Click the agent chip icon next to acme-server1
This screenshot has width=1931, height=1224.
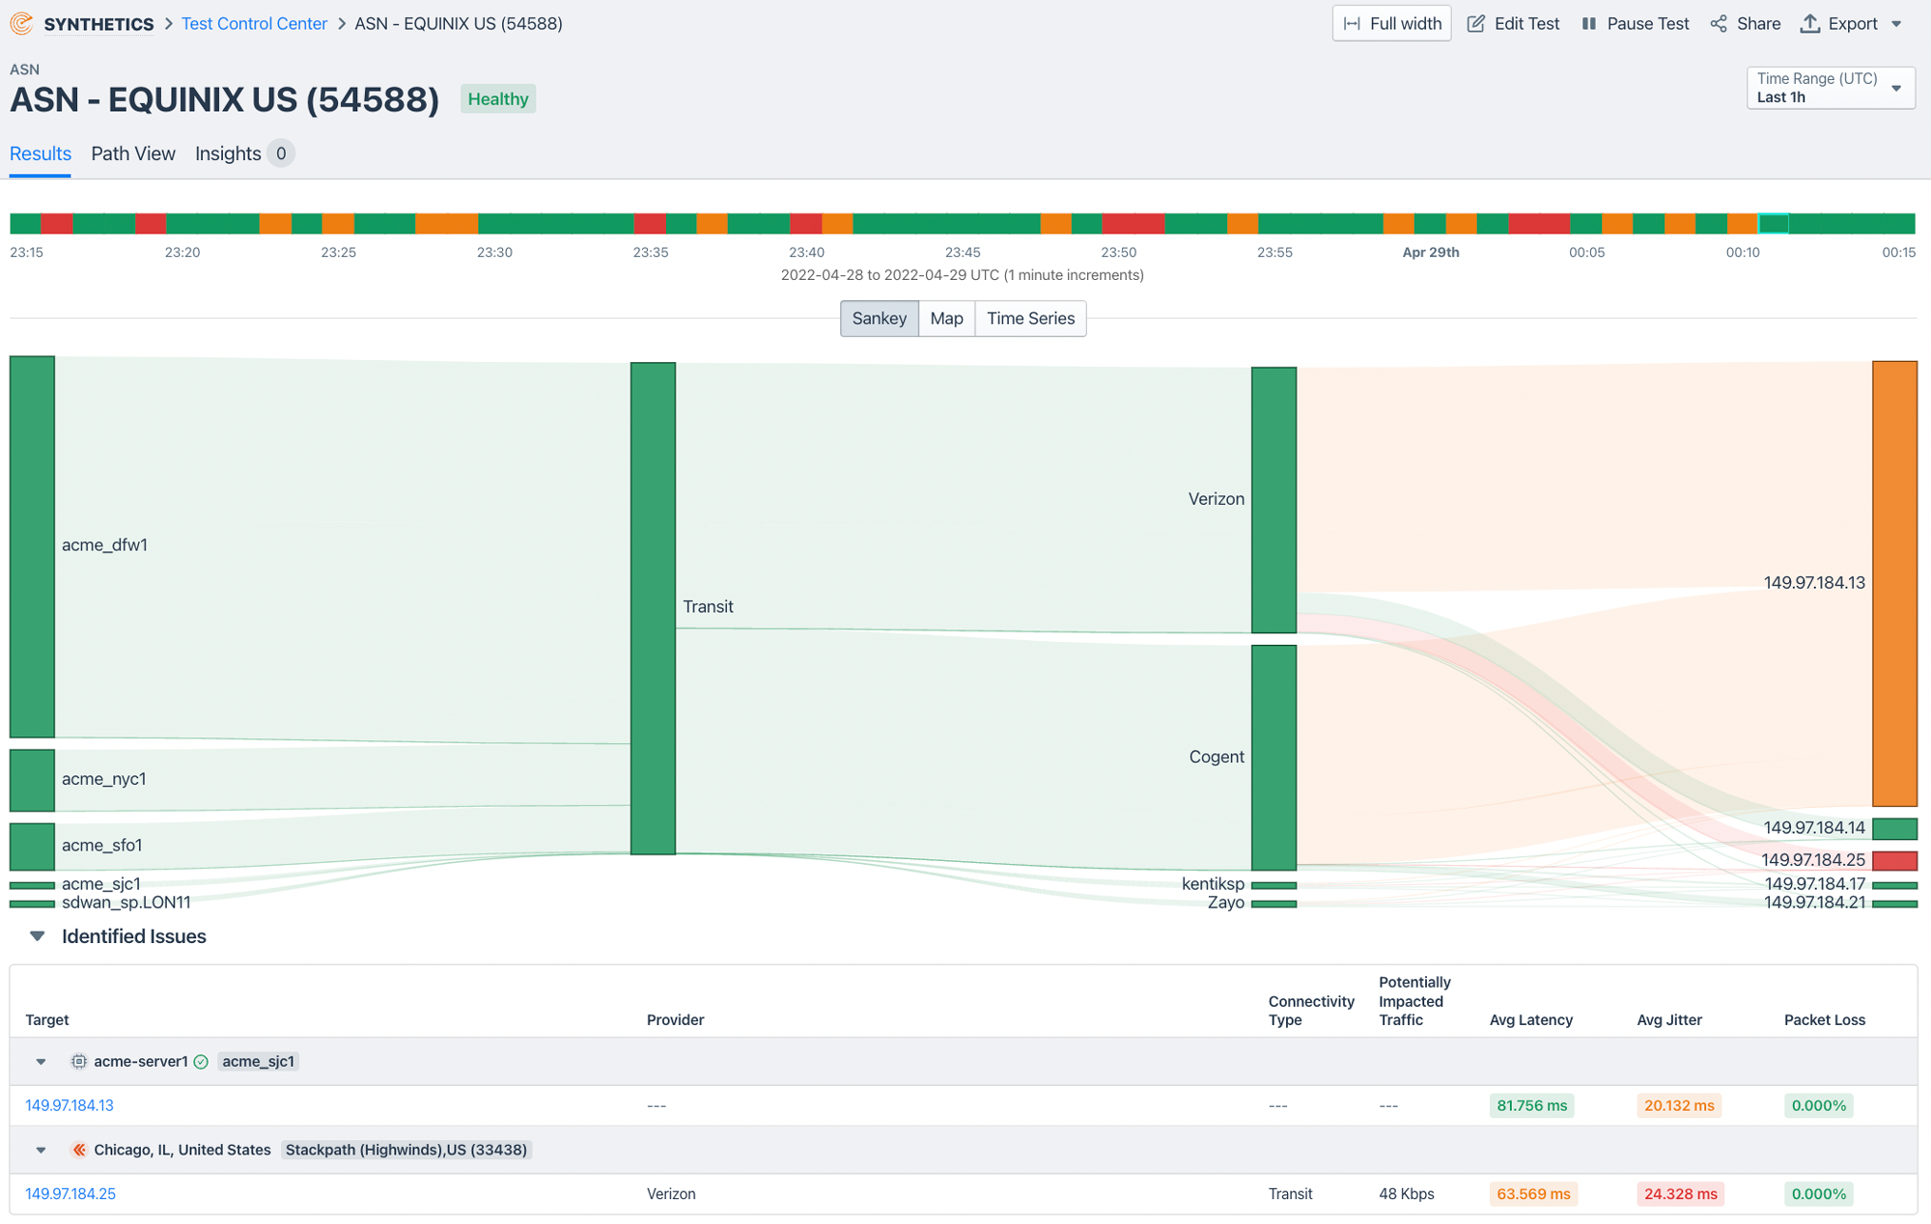pos(79,1061)
